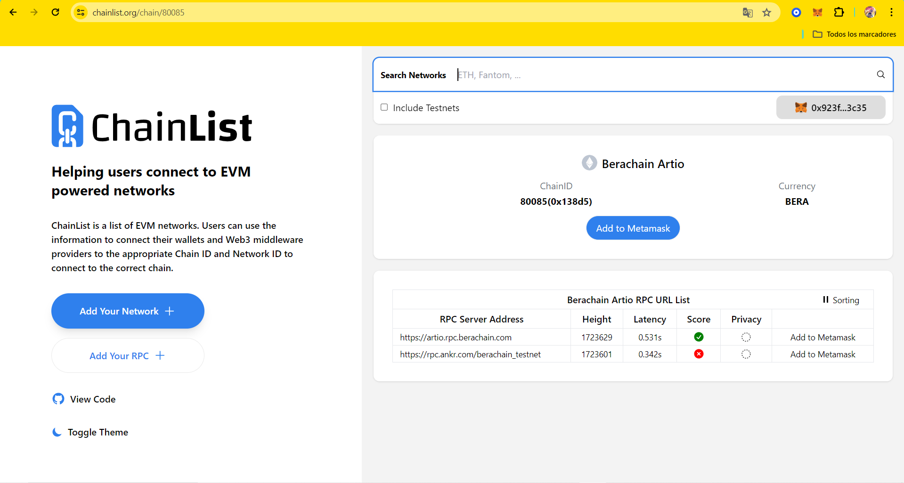Open Todos los marcadores bookmarks folder

point(855,34)
